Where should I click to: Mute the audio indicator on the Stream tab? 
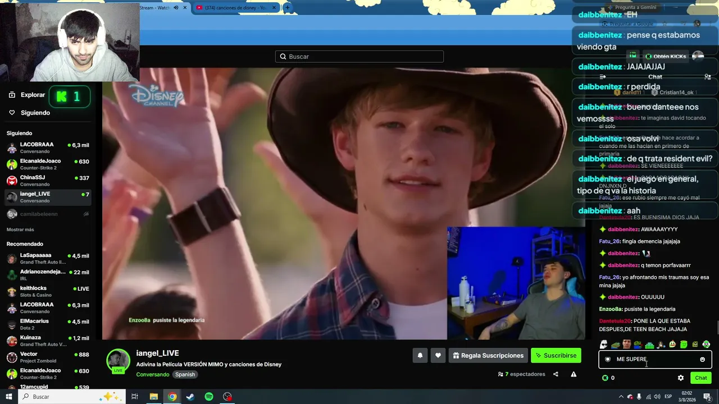coord(176,8)
